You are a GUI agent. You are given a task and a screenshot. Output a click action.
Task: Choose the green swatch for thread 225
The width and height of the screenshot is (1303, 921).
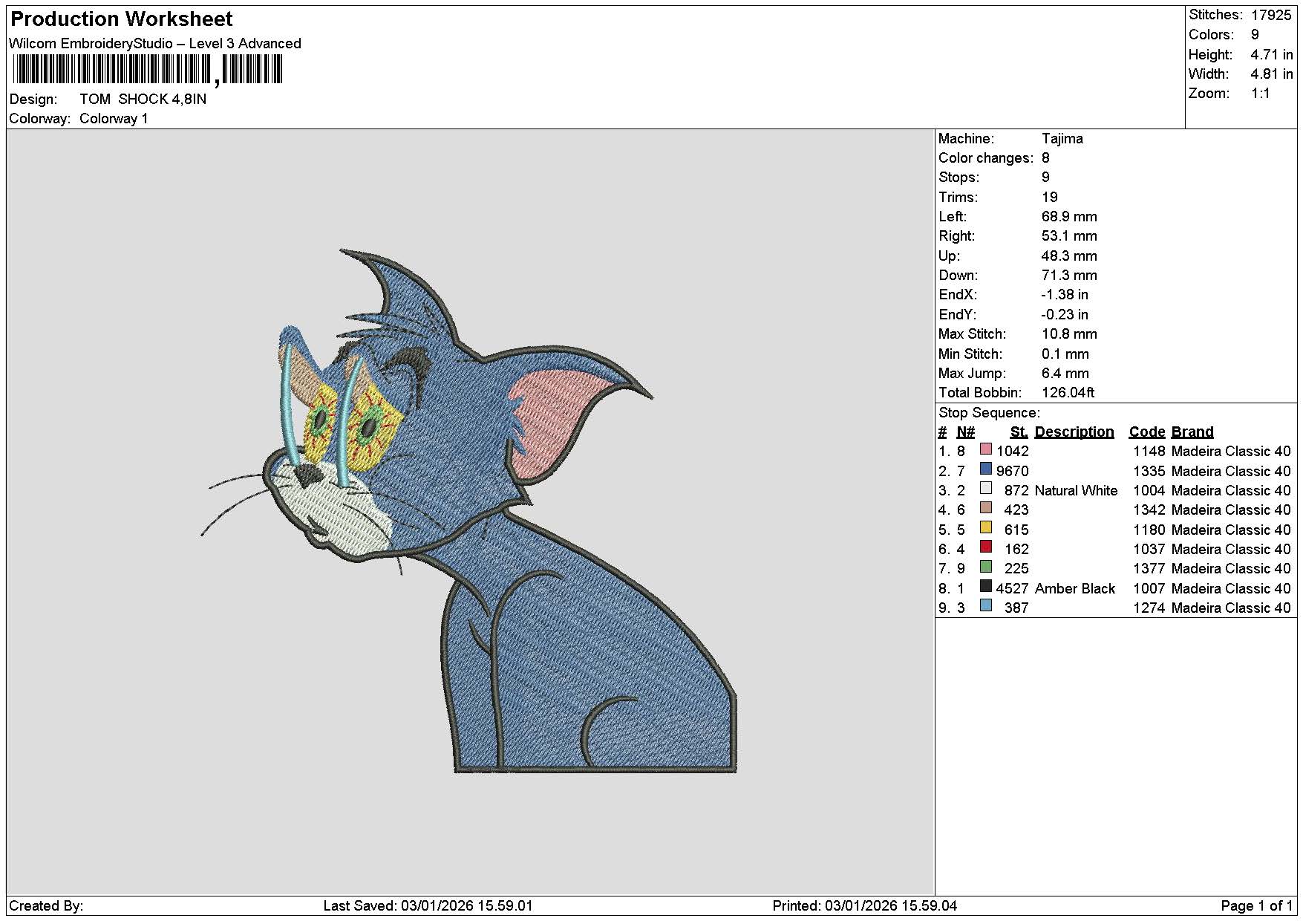986,567
